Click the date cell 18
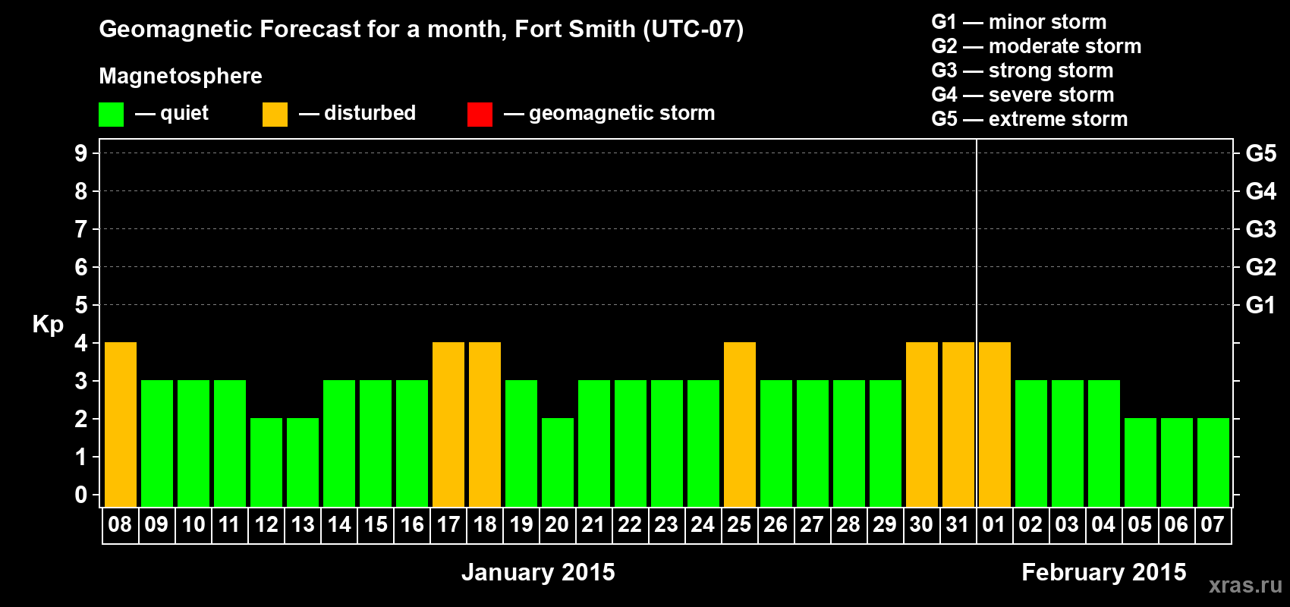1290x607 pixels. 485,525
